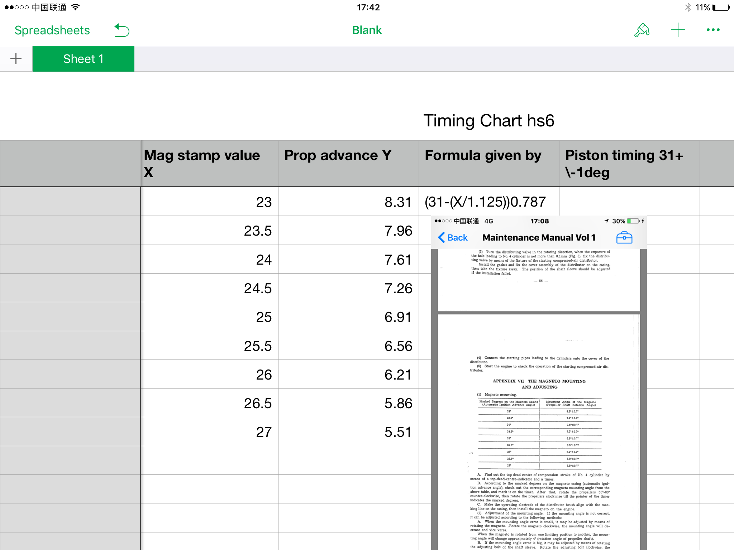Tap the Bluetooth status icon
This screenshot has height=550, width=734.
pyautogui.click(x=687, y=8)
